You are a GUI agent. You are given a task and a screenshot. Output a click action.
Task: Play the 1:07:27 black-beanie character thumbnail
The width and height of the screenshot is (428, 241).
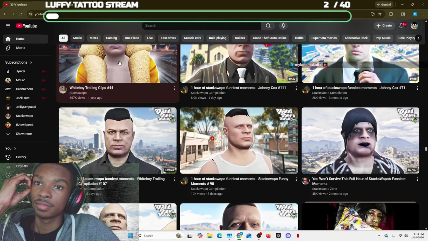(360, 141)
